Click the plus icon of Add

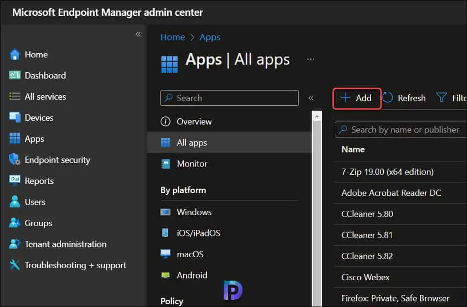345,98
